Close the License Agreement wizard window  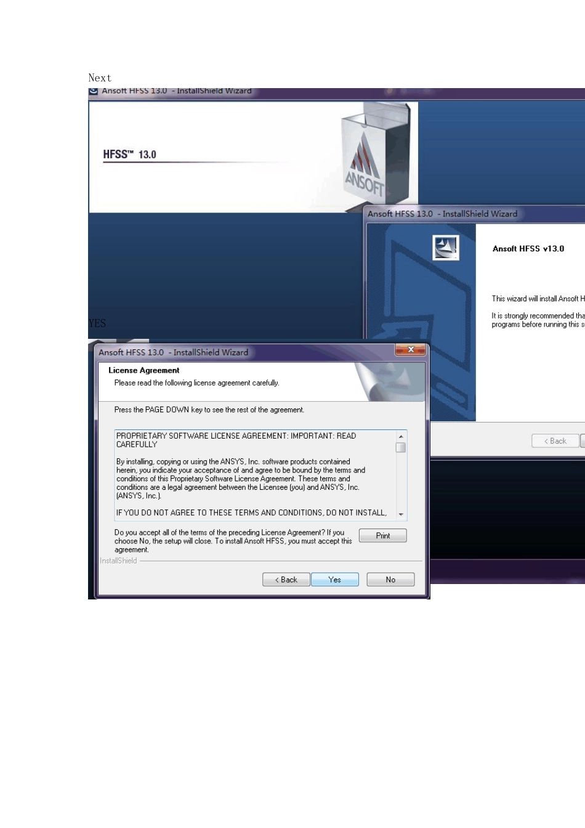(x=411, y=349)
